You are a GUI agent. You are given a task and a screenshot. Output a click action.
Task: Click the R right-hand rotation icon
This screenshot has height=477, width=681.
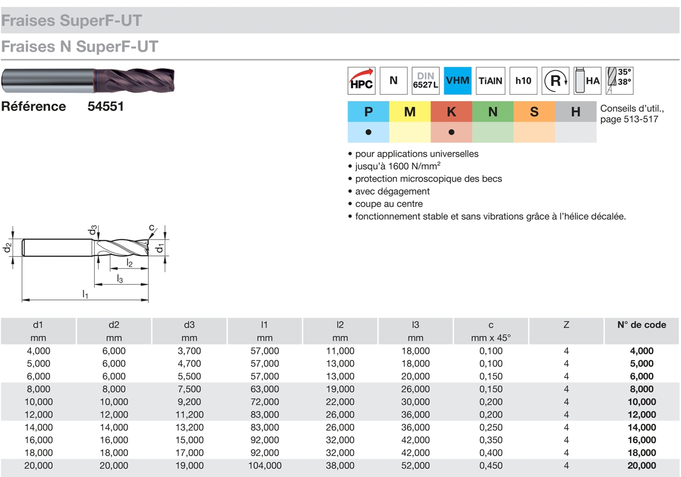click(555, 81)
